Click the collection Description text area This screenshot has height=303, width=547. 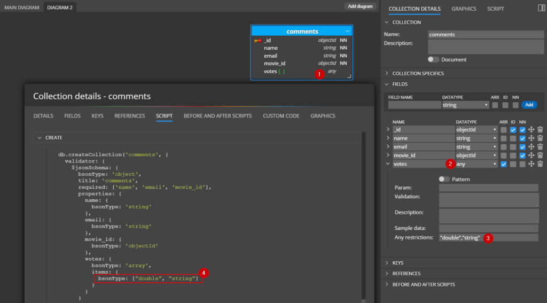pyautogui.click(x=486, y=47)
